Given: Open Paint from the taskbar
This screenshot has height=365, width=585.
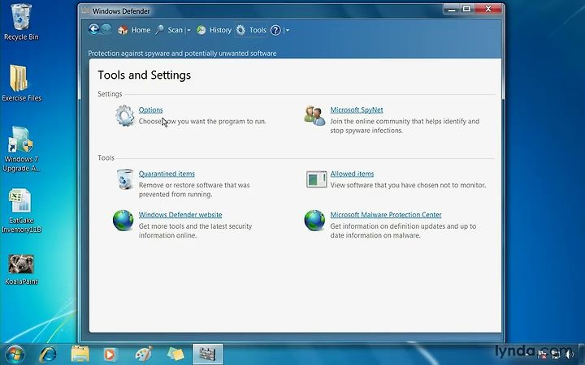Looking at the screenshot, I should [144, 354].
